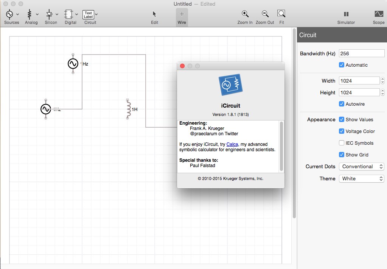Expand the Circuit dropdown chevron in toolbar
The image size is (387, 269).
tap(96, 14)
